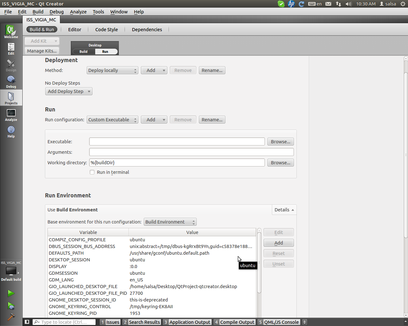Open the Application Output pane
The height and width of the screenshot is (326, 408).
[x=187, y=322]
